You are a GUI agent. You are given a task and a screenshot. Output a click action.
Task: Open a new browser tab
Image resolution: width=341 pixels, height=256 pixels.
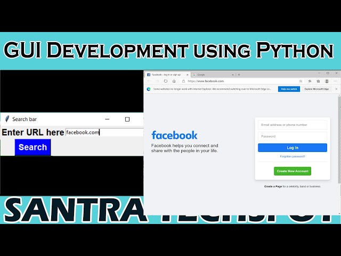coord(239,75)
